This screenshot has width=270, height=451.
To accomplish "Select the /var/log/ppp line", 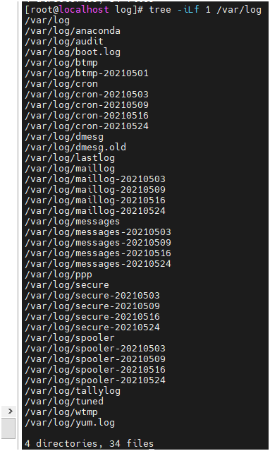I will tap(59, 275).
